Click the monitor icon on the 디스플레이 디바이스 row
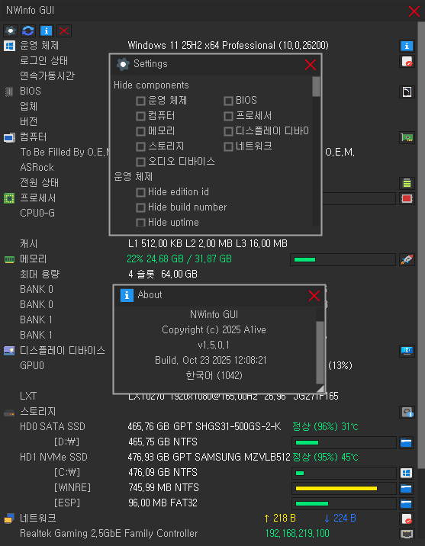 (x=407, y=351)
